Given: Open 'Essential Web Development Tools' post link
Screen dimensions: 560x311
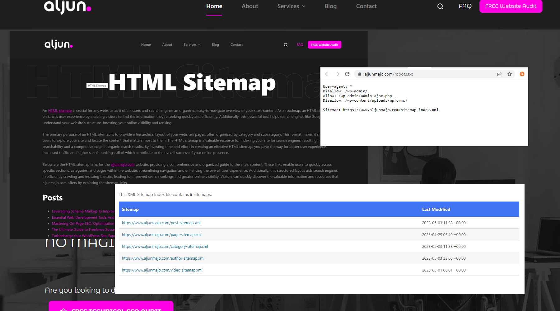Looking at the screenshot, I should click(83, 218).
